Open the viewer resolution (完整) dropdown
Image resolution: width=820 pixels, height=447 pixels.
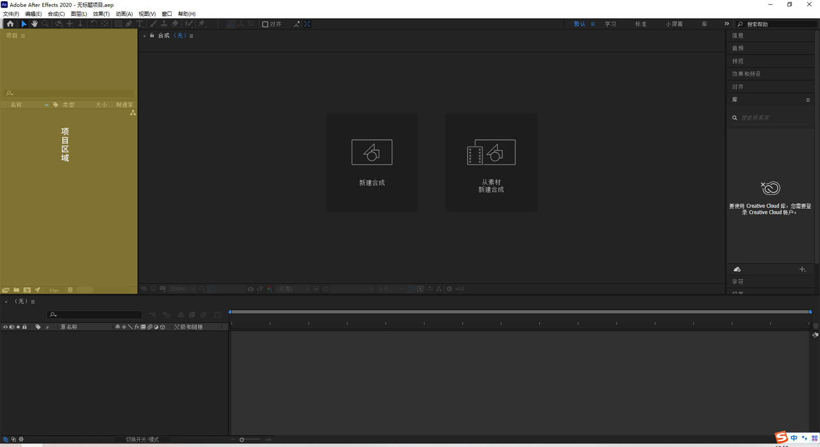pyautogui.click(x=292, y=289)
